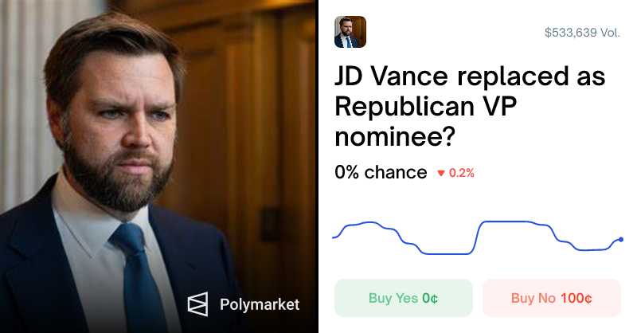The height and width of the screenshot is (333, 637).
Task: Select the chart's low dip near the end
Action: pos(589,249)
